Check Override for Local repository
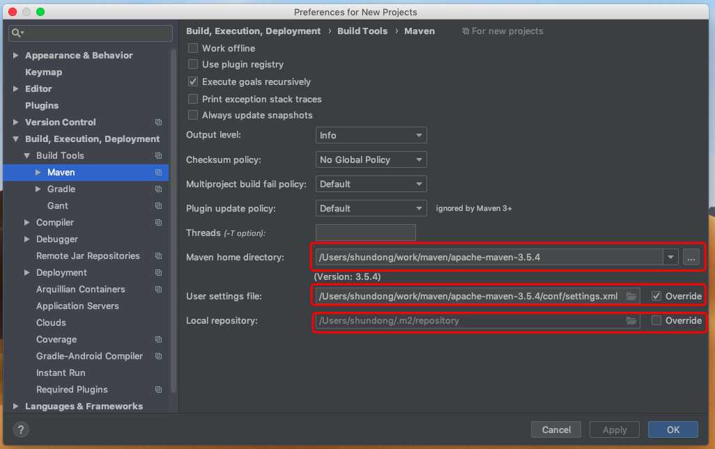Viewport: 715px width, 449px height. (x=656, y=320)
